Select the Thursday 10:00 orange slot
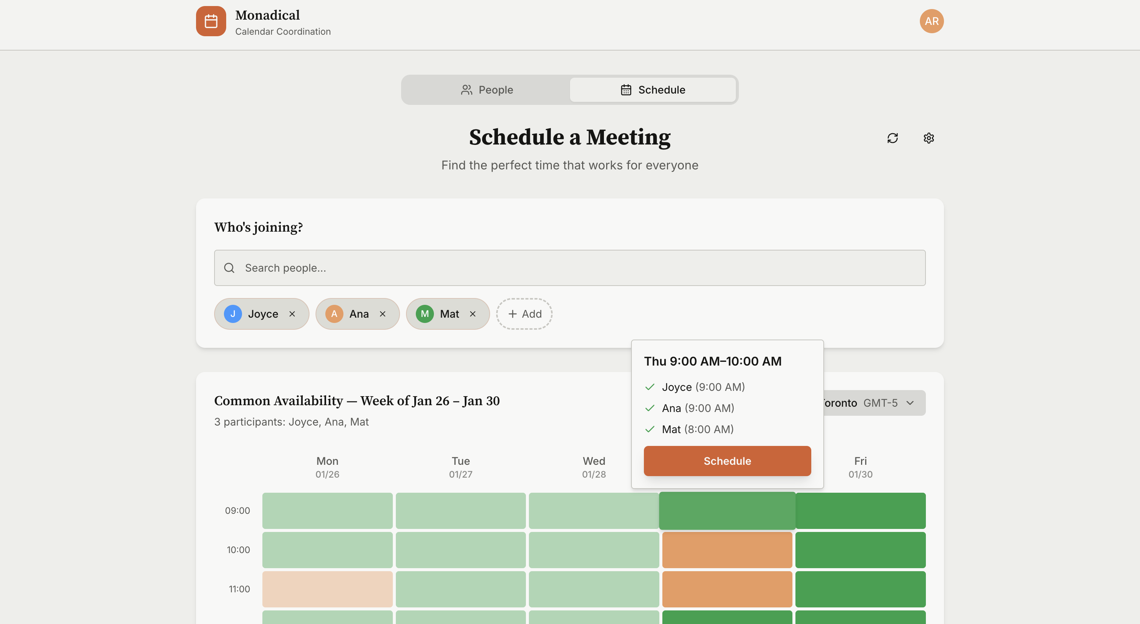Screen dimensions: 1140x624 pyautogui.click(x=727, y=550)
